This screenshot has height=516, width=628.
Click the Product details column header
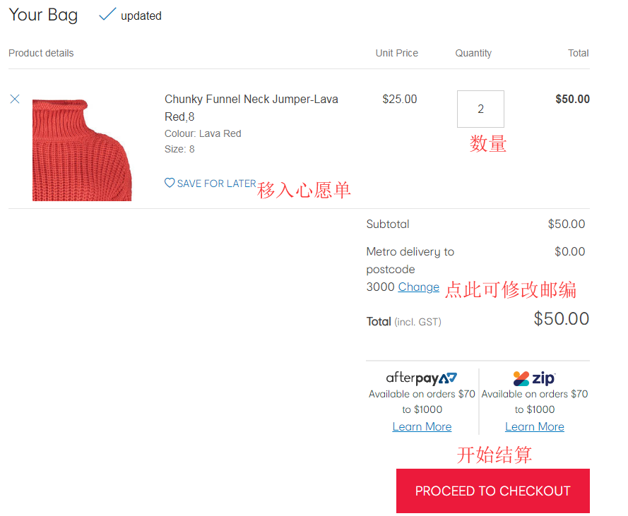click(41, 53)
